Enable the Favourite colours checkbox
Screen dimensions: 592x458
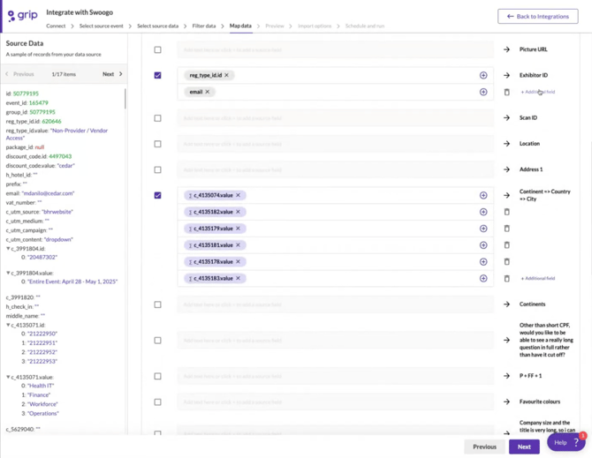click(158, 402)
